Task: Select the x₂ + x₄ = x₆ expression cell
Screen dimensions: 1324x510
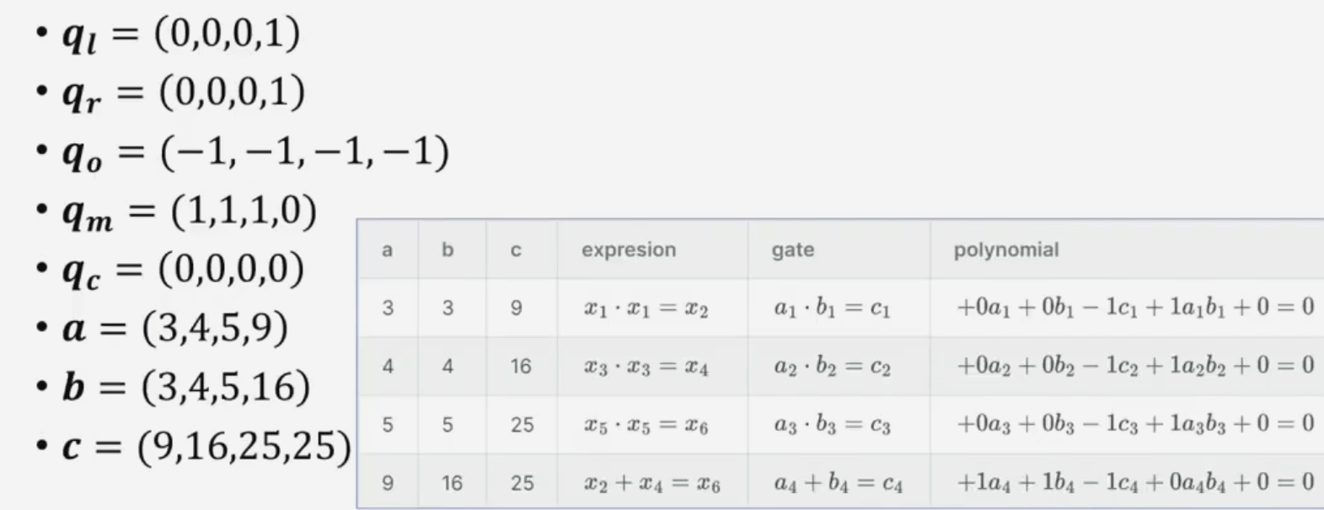Action: (x=651, y=483)
